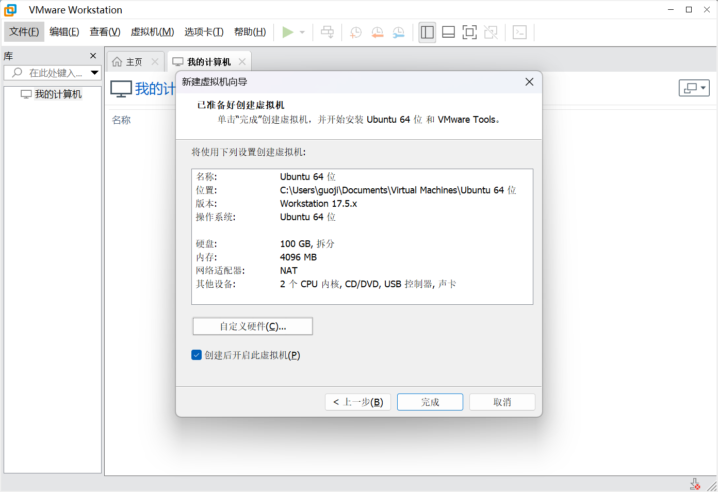Image resolution: width=718 pixels, height=492 pixels.
Task: Click the search magnifier icon in library
Action: (x=17, y=73)
